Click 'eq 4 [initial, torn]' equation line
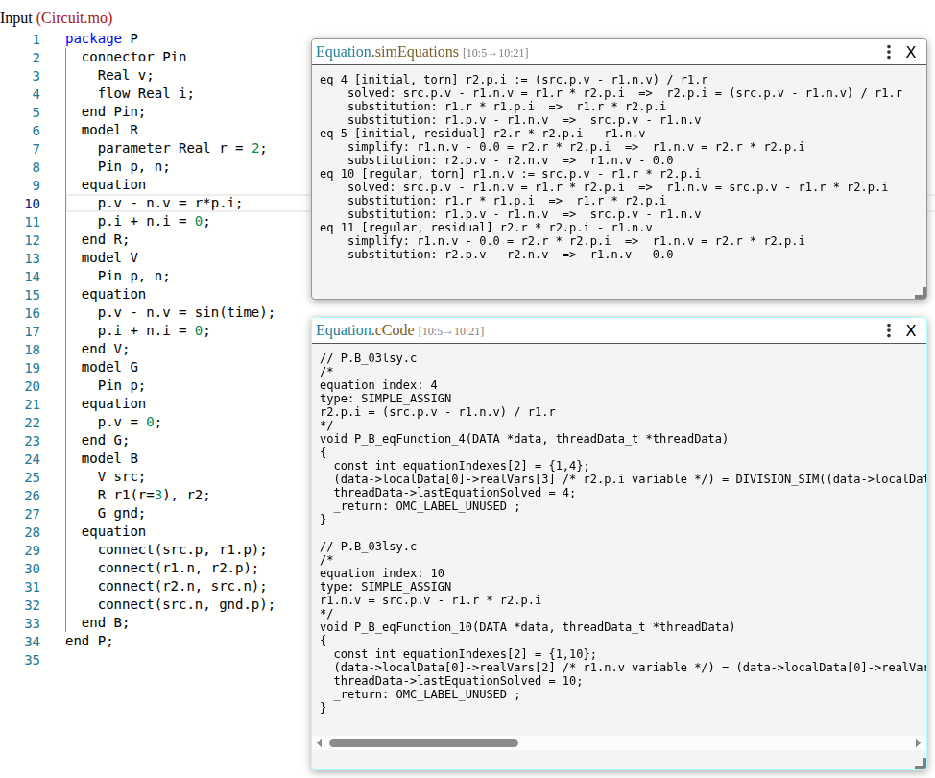The height and width of the screenshot is (778, 935). [514, 80]
